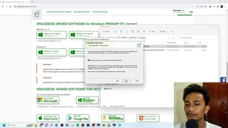The image size is (228, 128).
Task: Click the Copy icon in File Explorer
Action: [x=121, y=32]
